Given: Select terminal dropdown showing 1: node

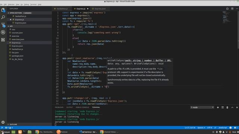Looking at the screenshot, I should click(x=202, y=108).
